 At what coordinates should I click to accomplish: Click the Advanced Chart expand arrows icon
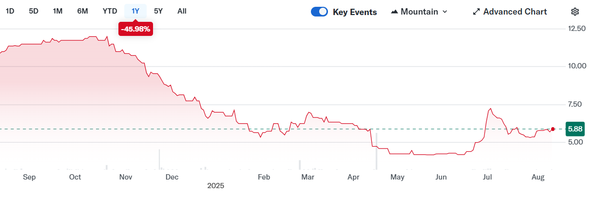tap(476, 12)
